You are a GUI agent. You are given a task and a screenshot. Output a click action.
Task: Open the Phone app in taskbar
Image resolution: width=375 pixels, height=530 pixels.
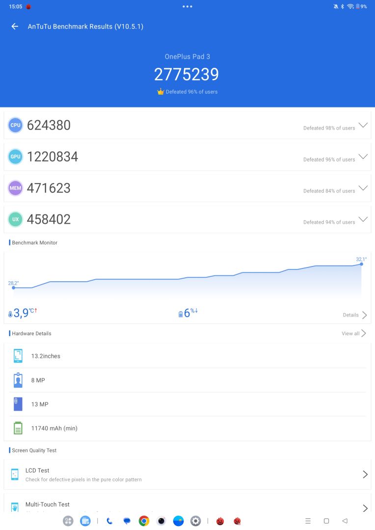pos(109,521)
